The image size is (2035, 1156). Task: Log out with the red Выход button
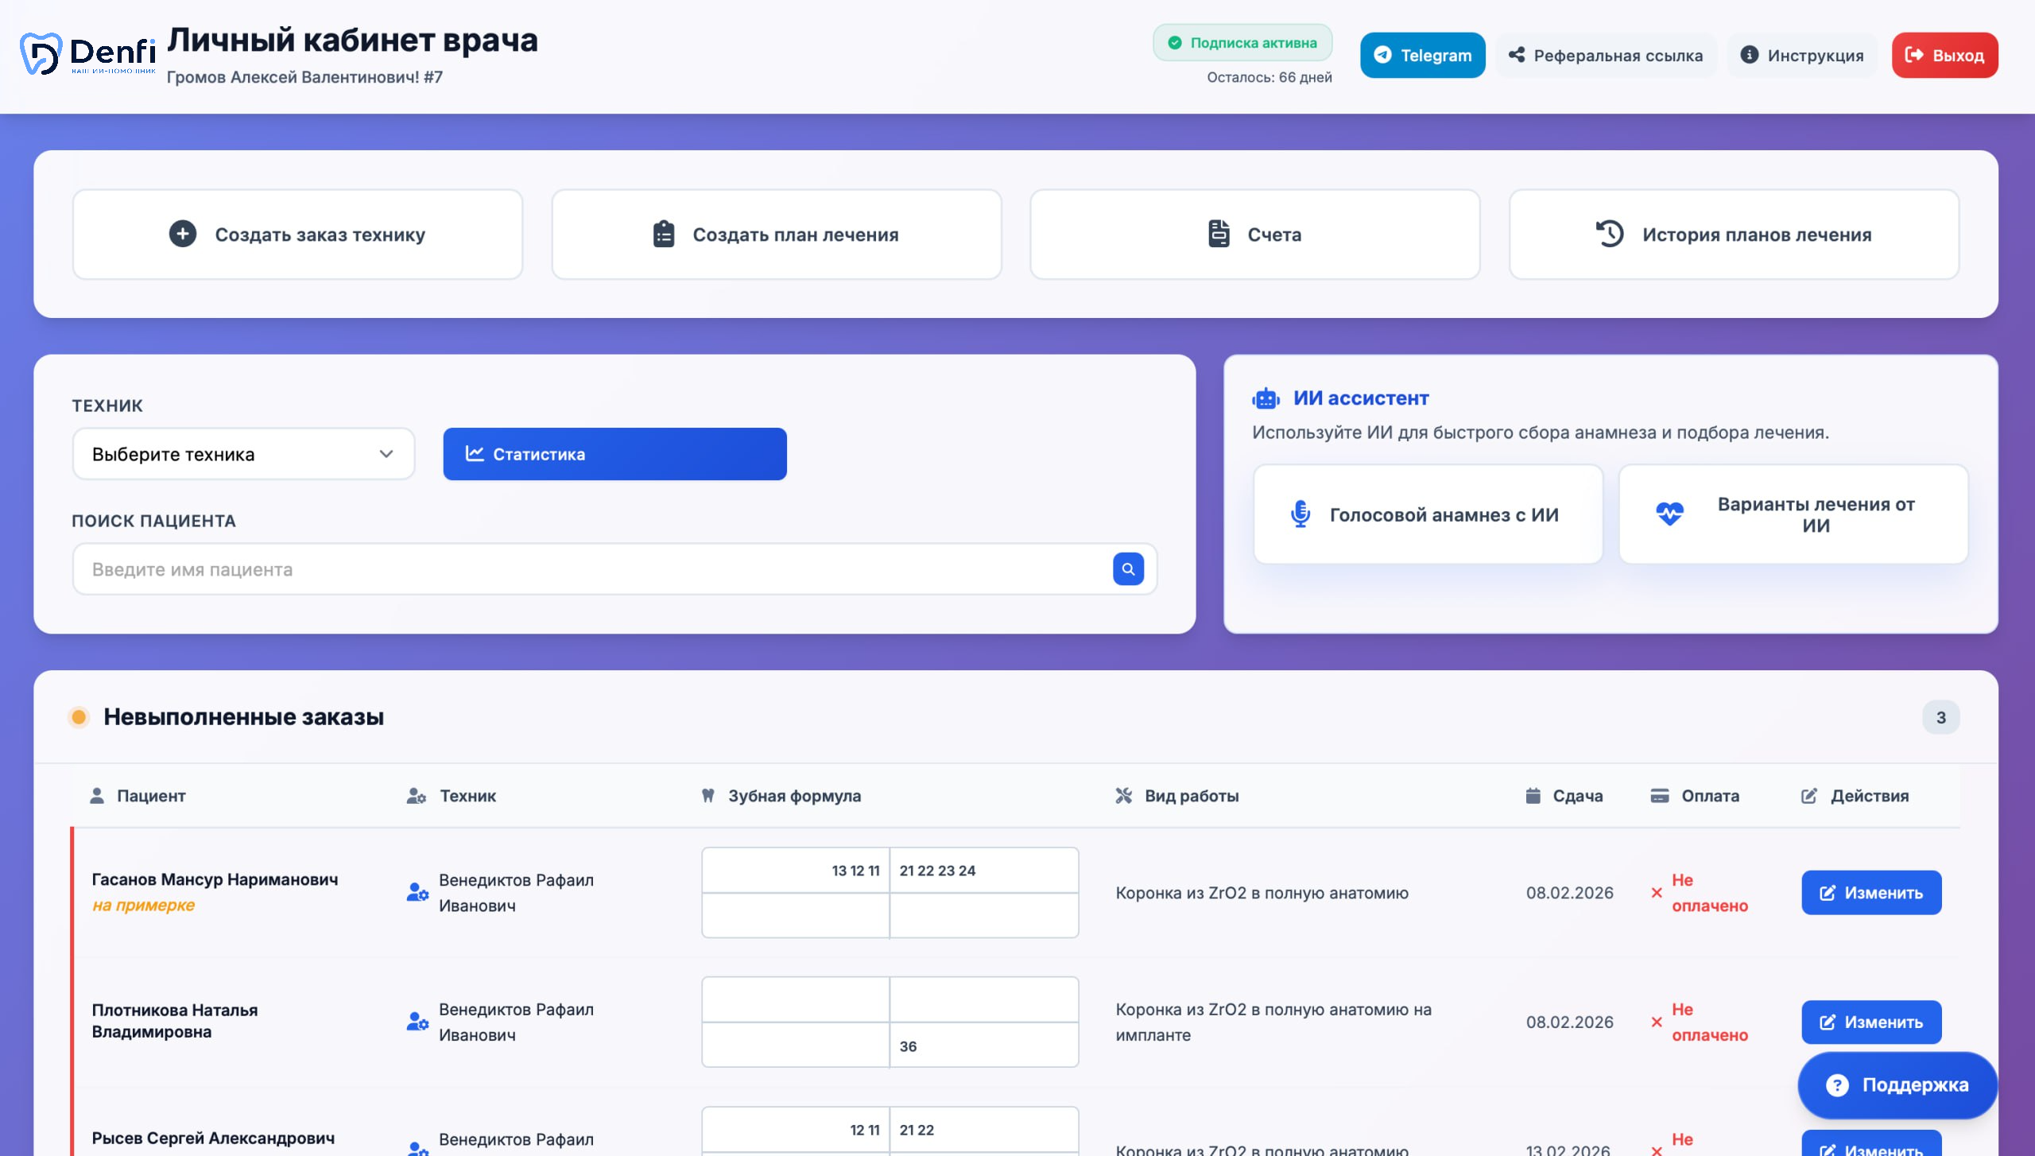pyautogui.click(x=1944, y=55)
